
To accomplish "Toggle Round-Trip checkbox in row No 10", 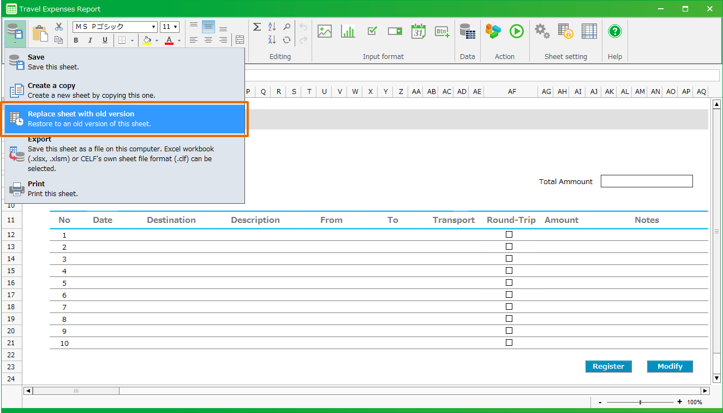I will pyautogui.click(x=509, y=343).
